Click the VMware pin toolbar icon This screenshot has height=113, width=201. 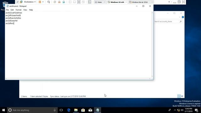point(18,2)
